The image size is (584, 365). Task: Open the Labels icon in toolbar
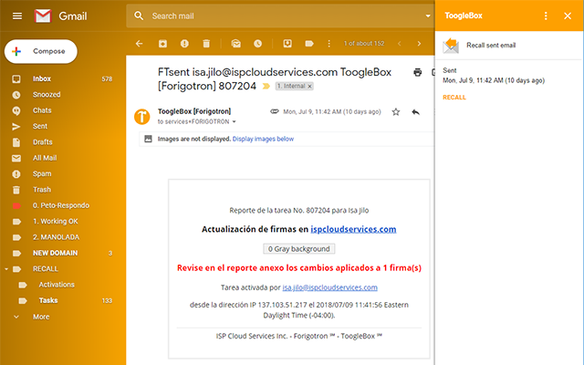pos(309,44)
